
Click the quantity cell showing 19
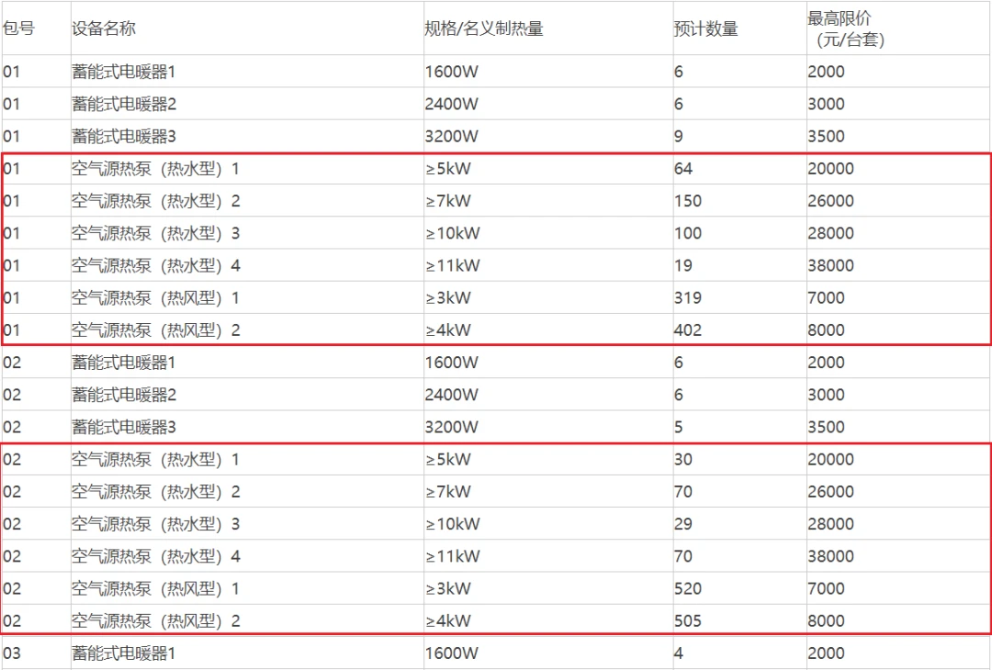[683, 266]
